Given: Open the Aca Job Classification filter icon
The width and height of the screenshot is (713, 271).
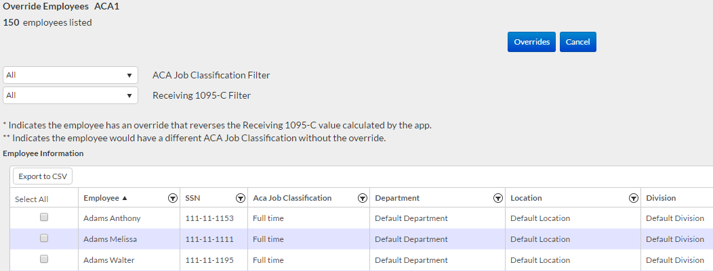Looking at the screenshot, I should [x=362, y=198].
